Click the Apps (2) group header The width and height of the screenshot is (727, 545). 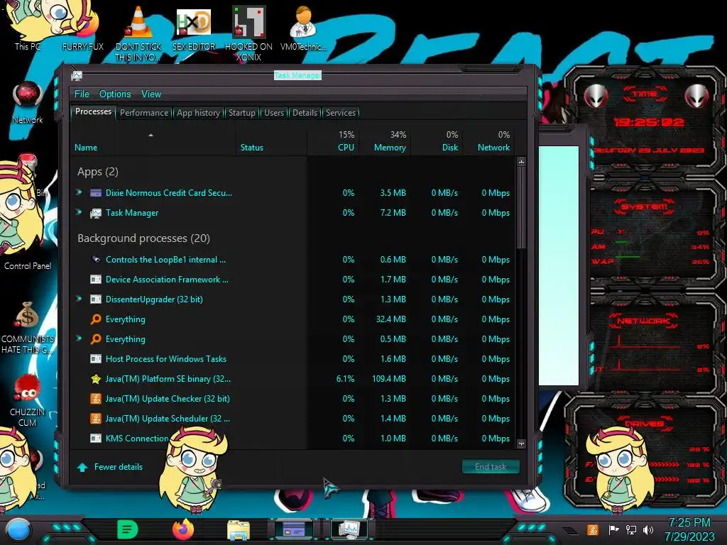[98, 172]
